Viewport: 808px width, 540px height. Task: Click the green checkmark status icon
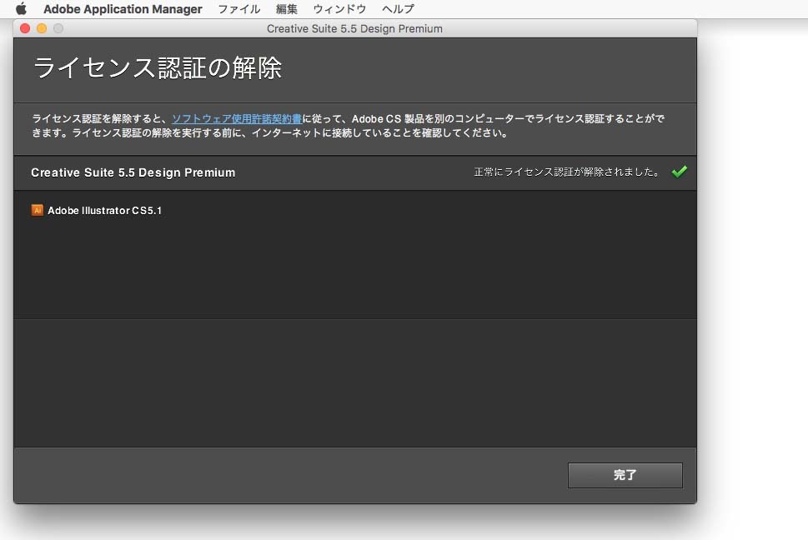[680, 172]
